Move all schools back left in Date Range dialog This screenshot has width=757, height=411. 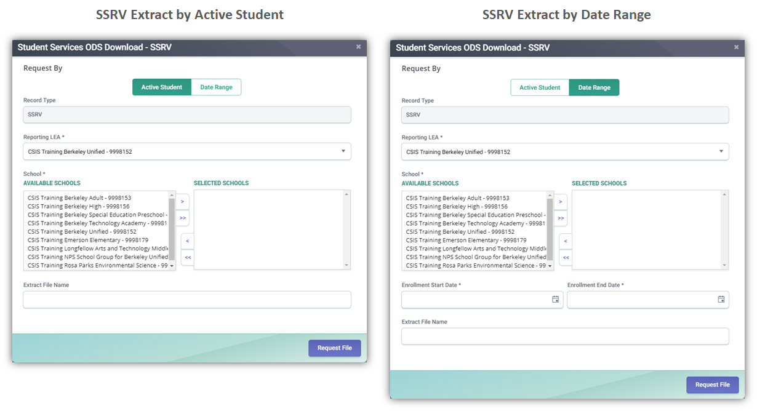click(566, 257)
